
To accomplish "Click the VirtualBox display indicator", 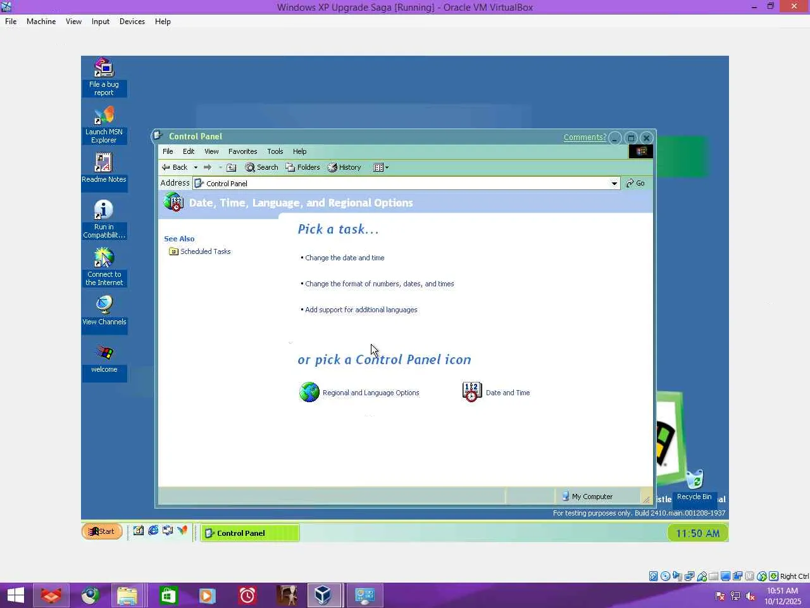I will (726, 576).
